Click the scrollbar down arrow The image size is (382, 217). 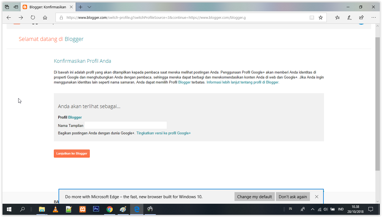point(378,202)
